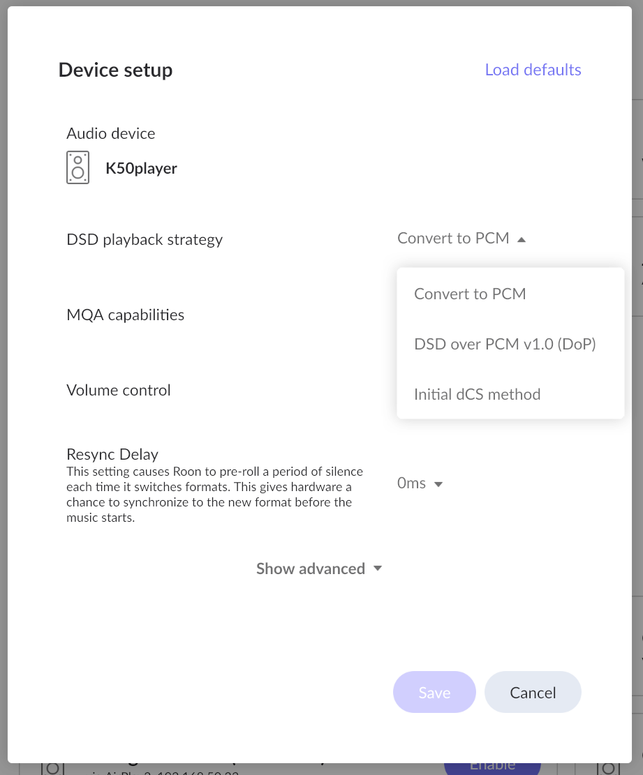643x775 pixels.
Task: Click the Volume control label
Action: coord(118,390)
